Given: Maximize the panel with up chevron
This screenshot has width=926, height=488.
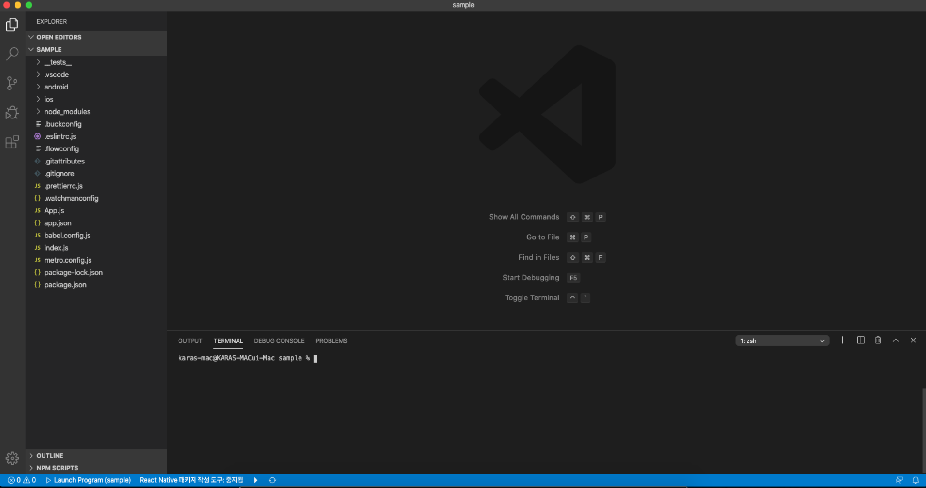Looking at the screenshot, I should coord(896,340).
